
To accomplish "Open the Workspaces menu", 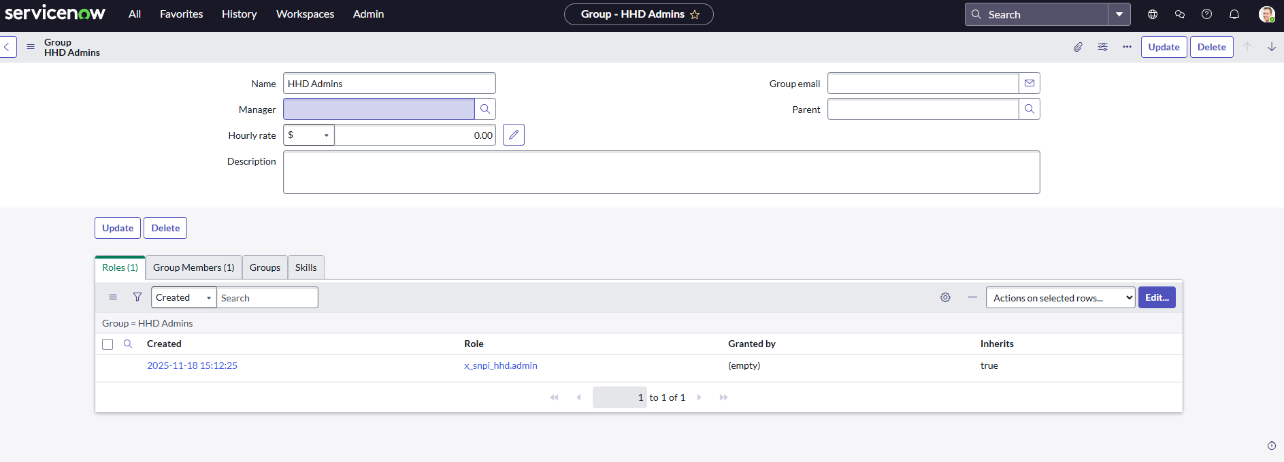I will (305, 14).
